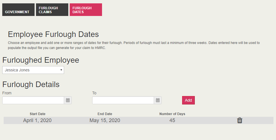Open the To date calendar picker
The height and width of the screenshot is (140, 276).
tap(158, 100)
